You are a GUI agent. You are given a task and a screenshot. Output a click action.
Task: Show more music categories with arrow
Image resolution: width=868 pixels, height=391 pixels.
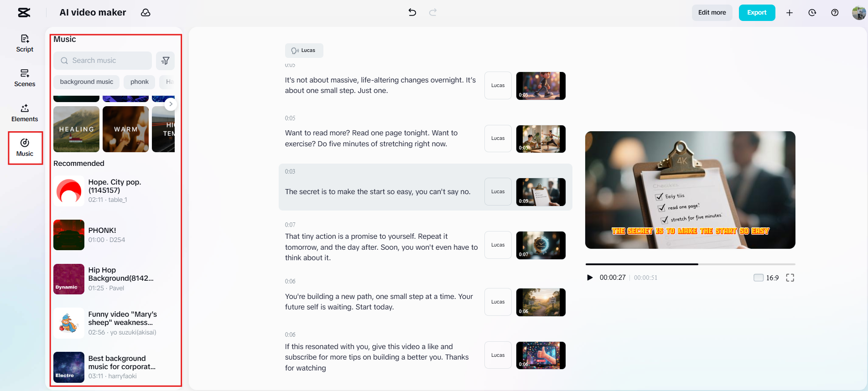tap(171, 104)
